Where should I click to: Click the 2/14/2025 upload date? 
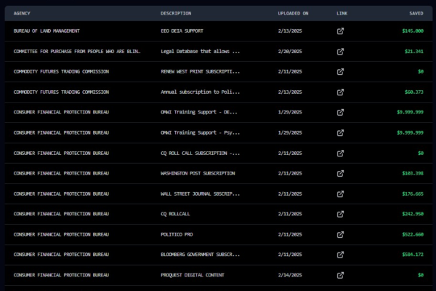click(290, 275)
